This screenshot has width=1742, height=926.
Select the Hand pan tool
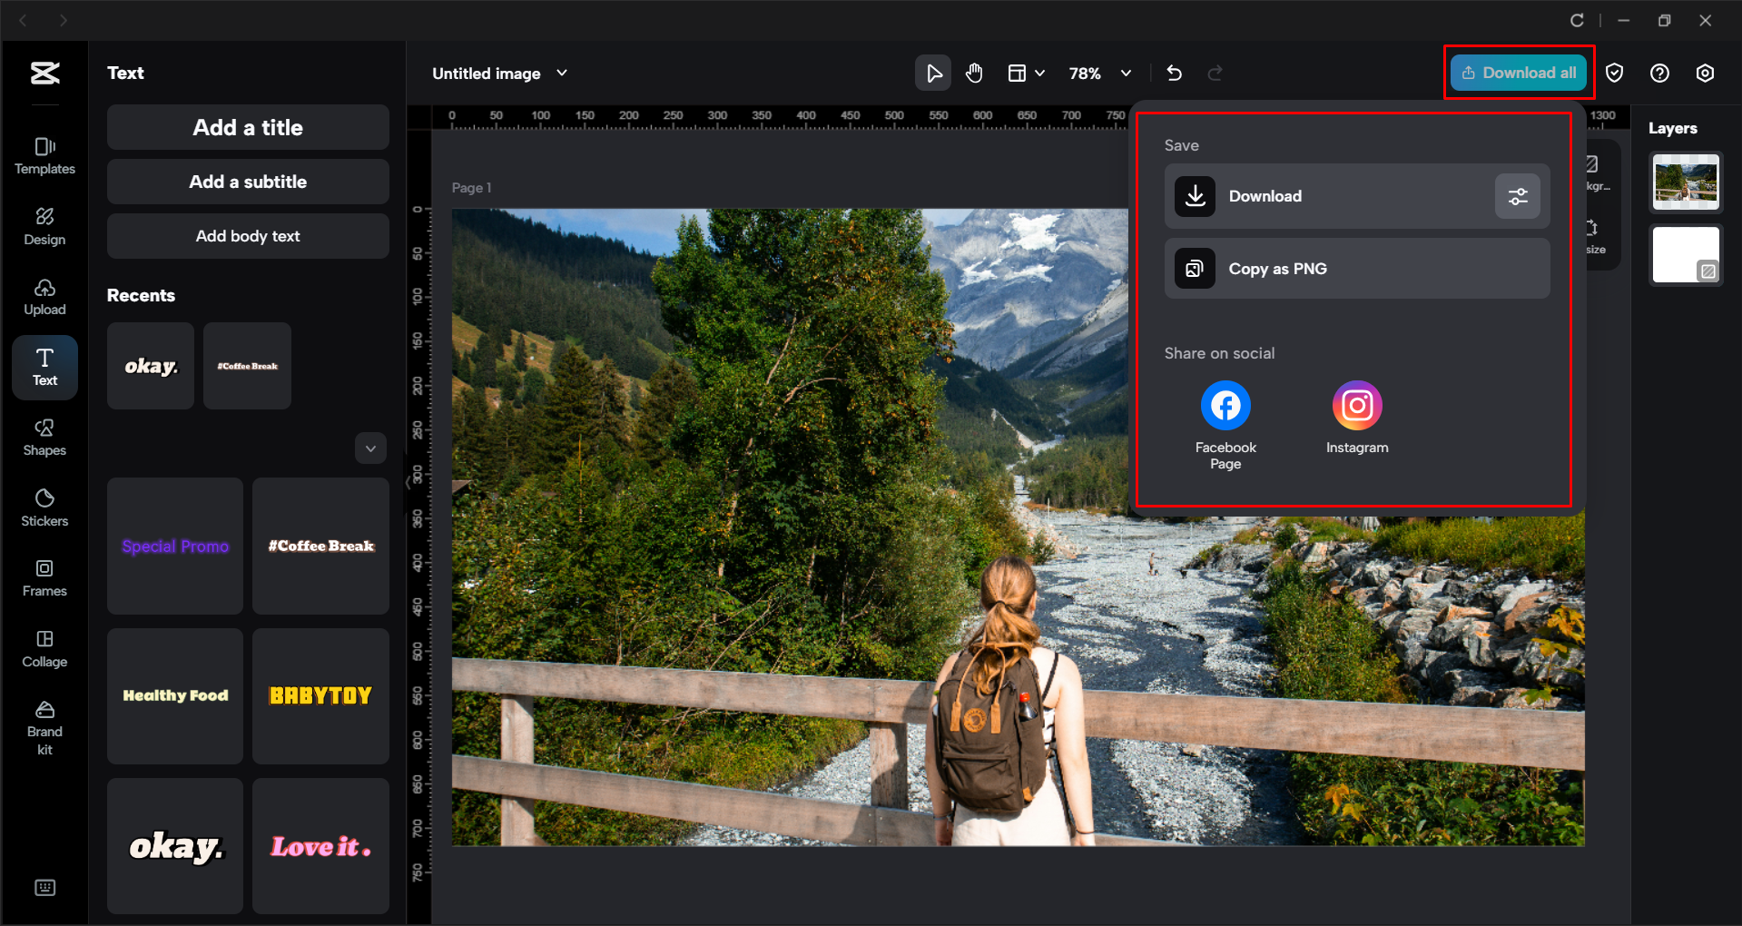(974, 73)
